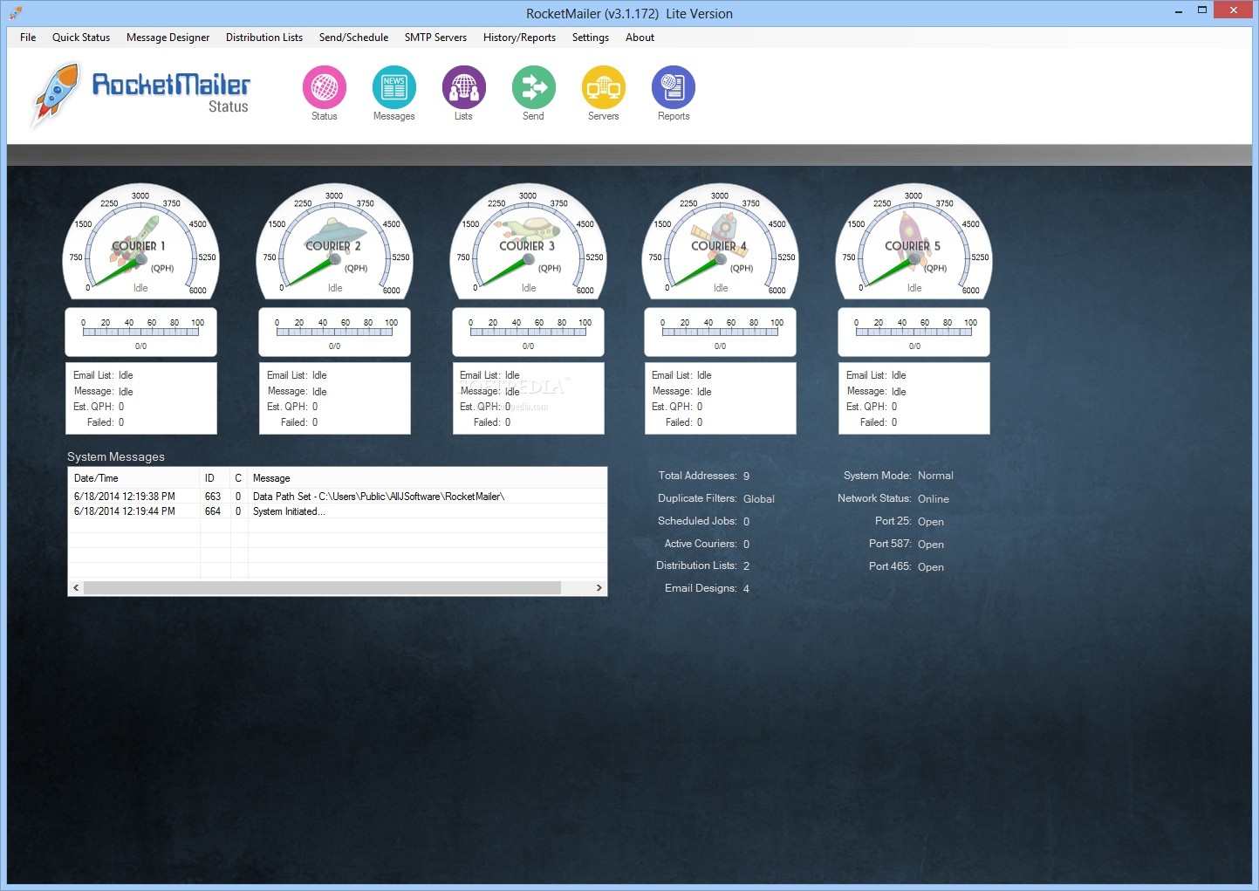Image resolution: width=1259 pixels, height=891 pixels.
Task: Click the Courier 5 speed gauge
Action: [913, 242]
